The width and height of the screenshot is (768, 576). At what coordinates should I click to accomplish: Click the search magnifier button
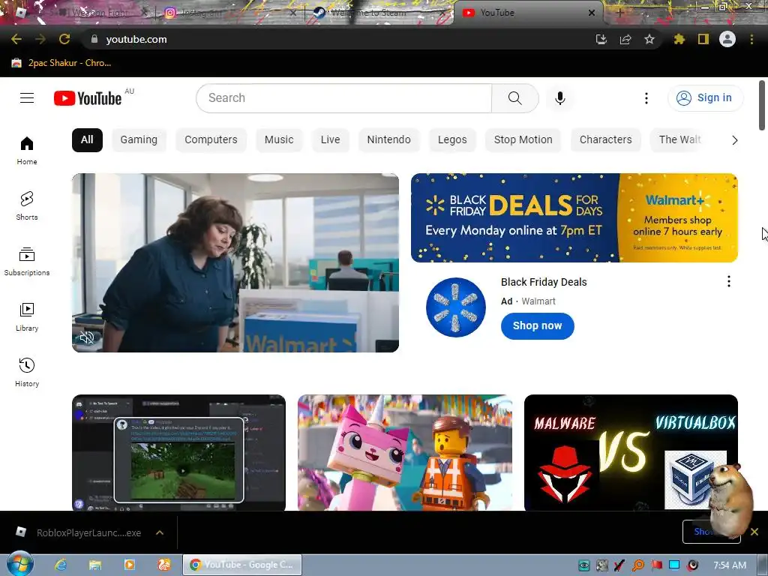[x=514, y=98]
